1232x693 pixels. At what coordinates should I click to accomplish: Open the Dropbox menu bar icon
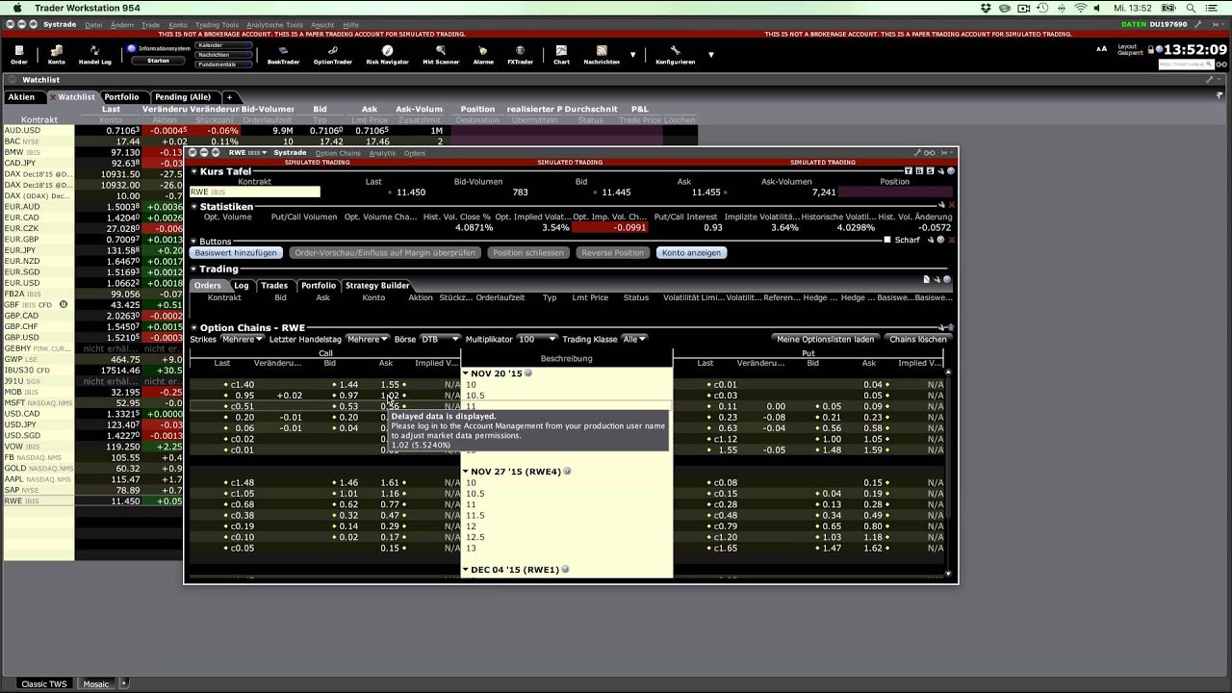(x=986, y=8)
